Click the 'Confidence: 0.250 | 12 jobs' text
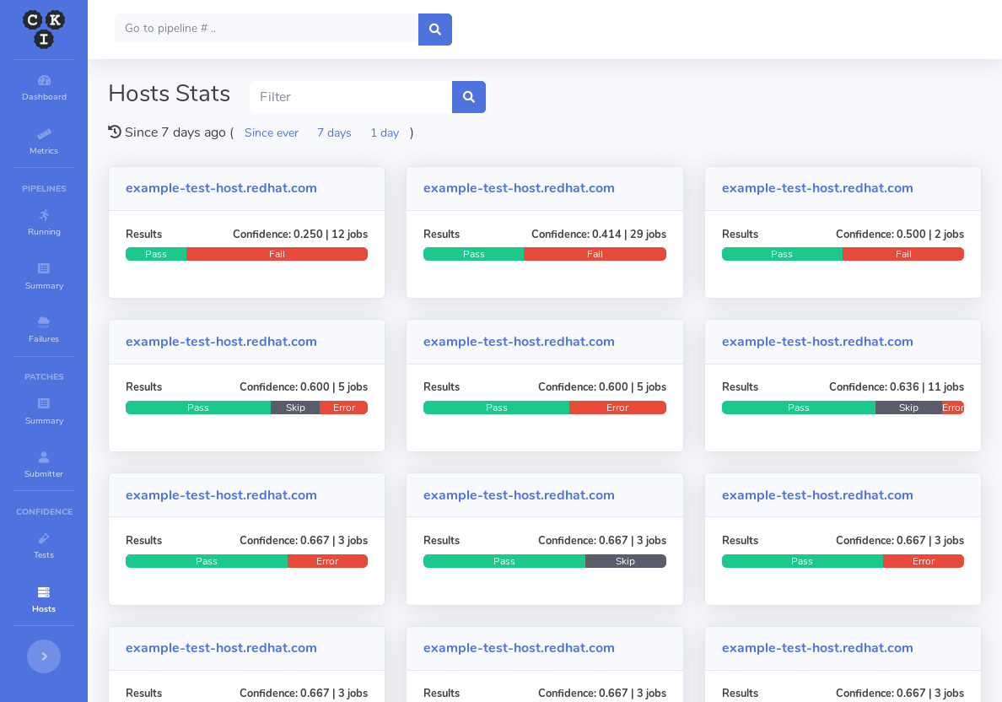Screen dimensions: 1002x702 pyautogui.click(x=300, y=234)
